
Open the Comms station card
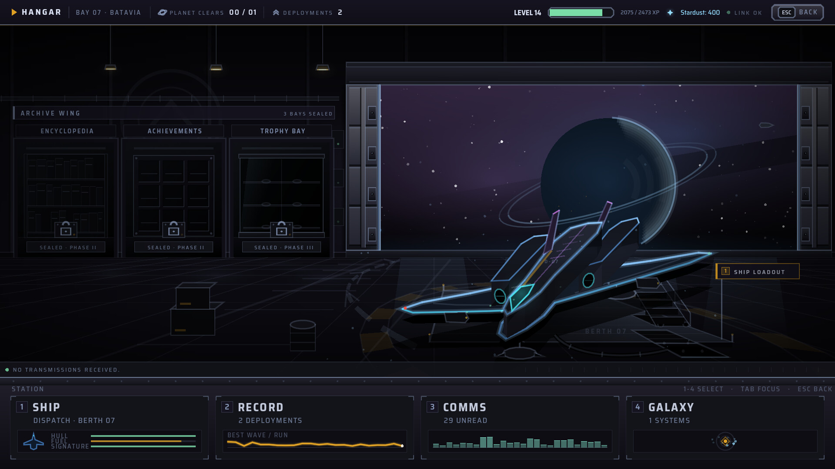click(x=520, y=428)
